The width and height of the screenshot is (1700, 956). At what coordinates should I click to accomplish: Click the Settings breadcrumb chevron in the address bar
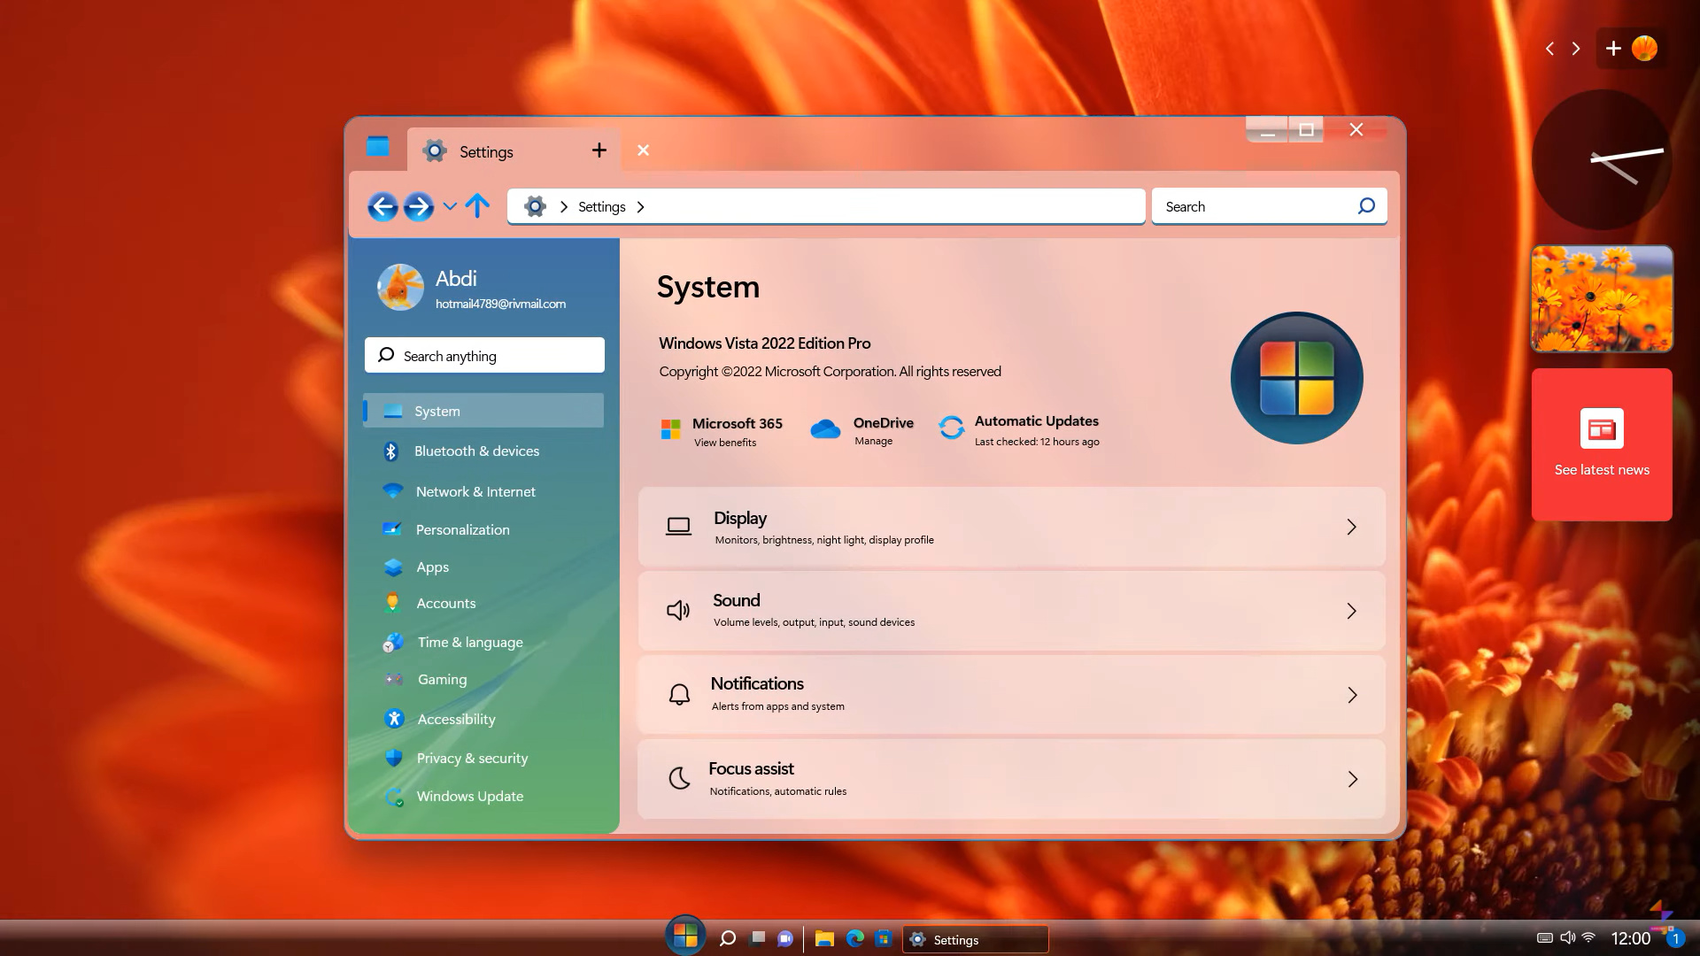[641, 207]
